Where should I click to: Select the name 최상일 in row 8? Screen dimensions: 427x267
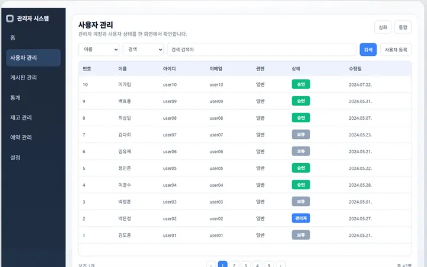(125, 118)
